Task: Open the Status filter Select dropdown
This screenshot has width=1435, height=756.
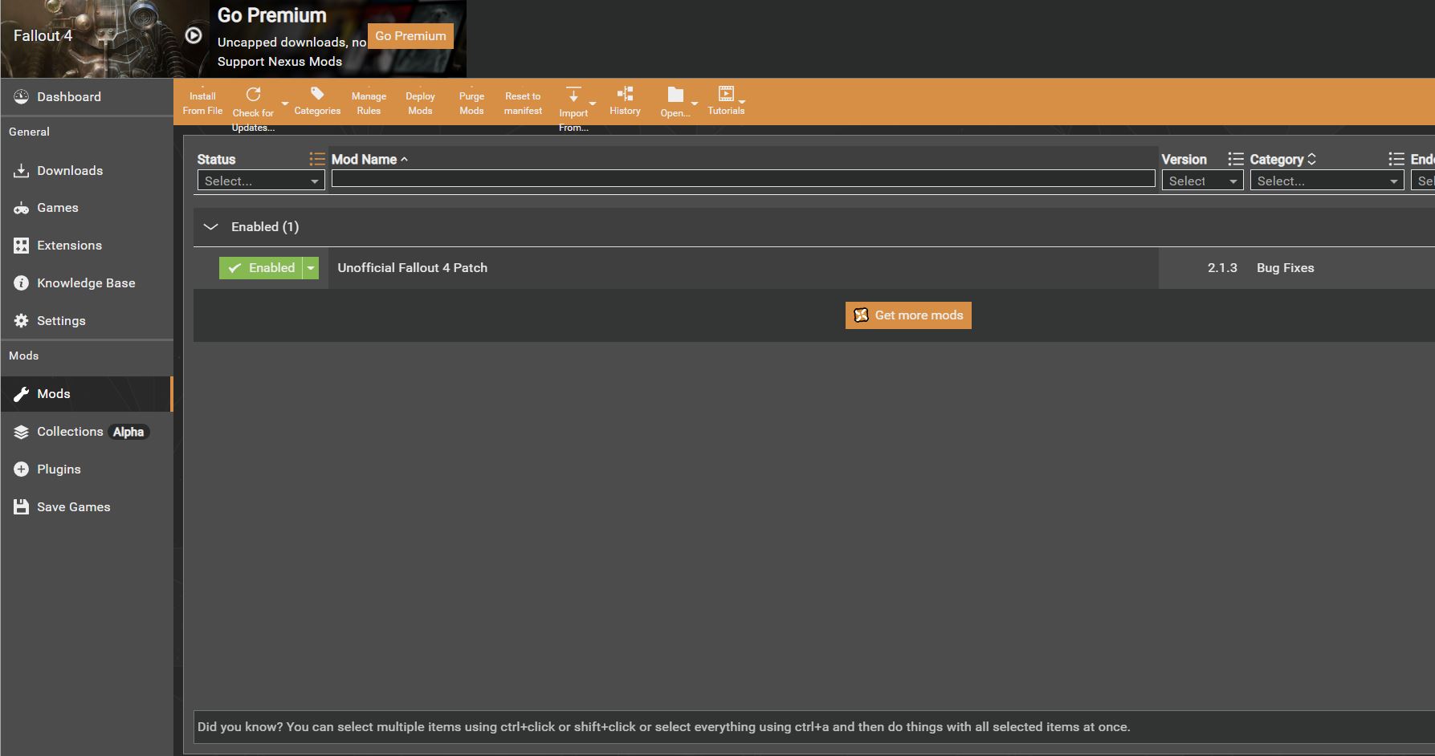Action: click(261, 181)
